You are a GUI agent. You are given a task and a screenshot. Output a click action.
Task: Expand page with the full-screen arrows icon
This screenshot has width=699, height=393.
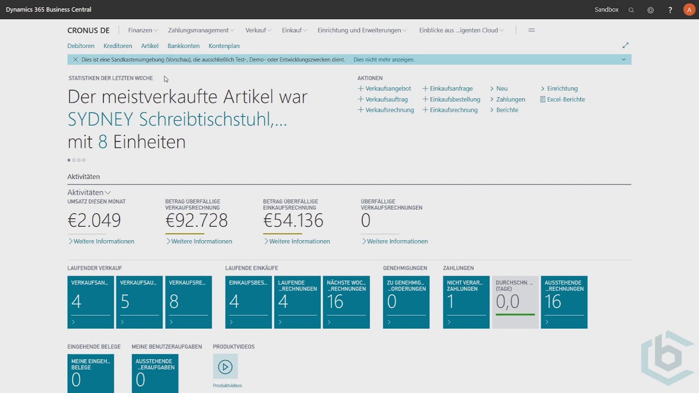tap(625, 45)
